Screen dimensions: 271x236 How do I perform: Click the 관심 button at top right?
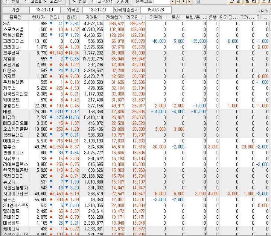pyautogui.click(x=235, y=2)
